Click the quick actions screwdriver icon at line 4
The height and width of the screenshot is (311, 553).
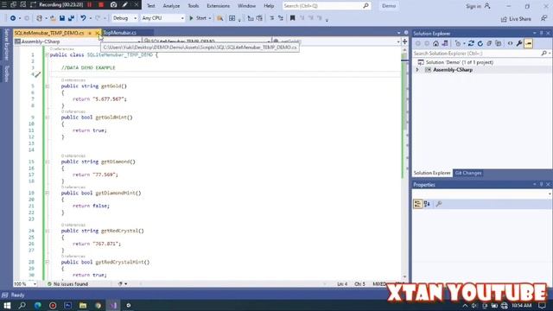click(37, 74)
